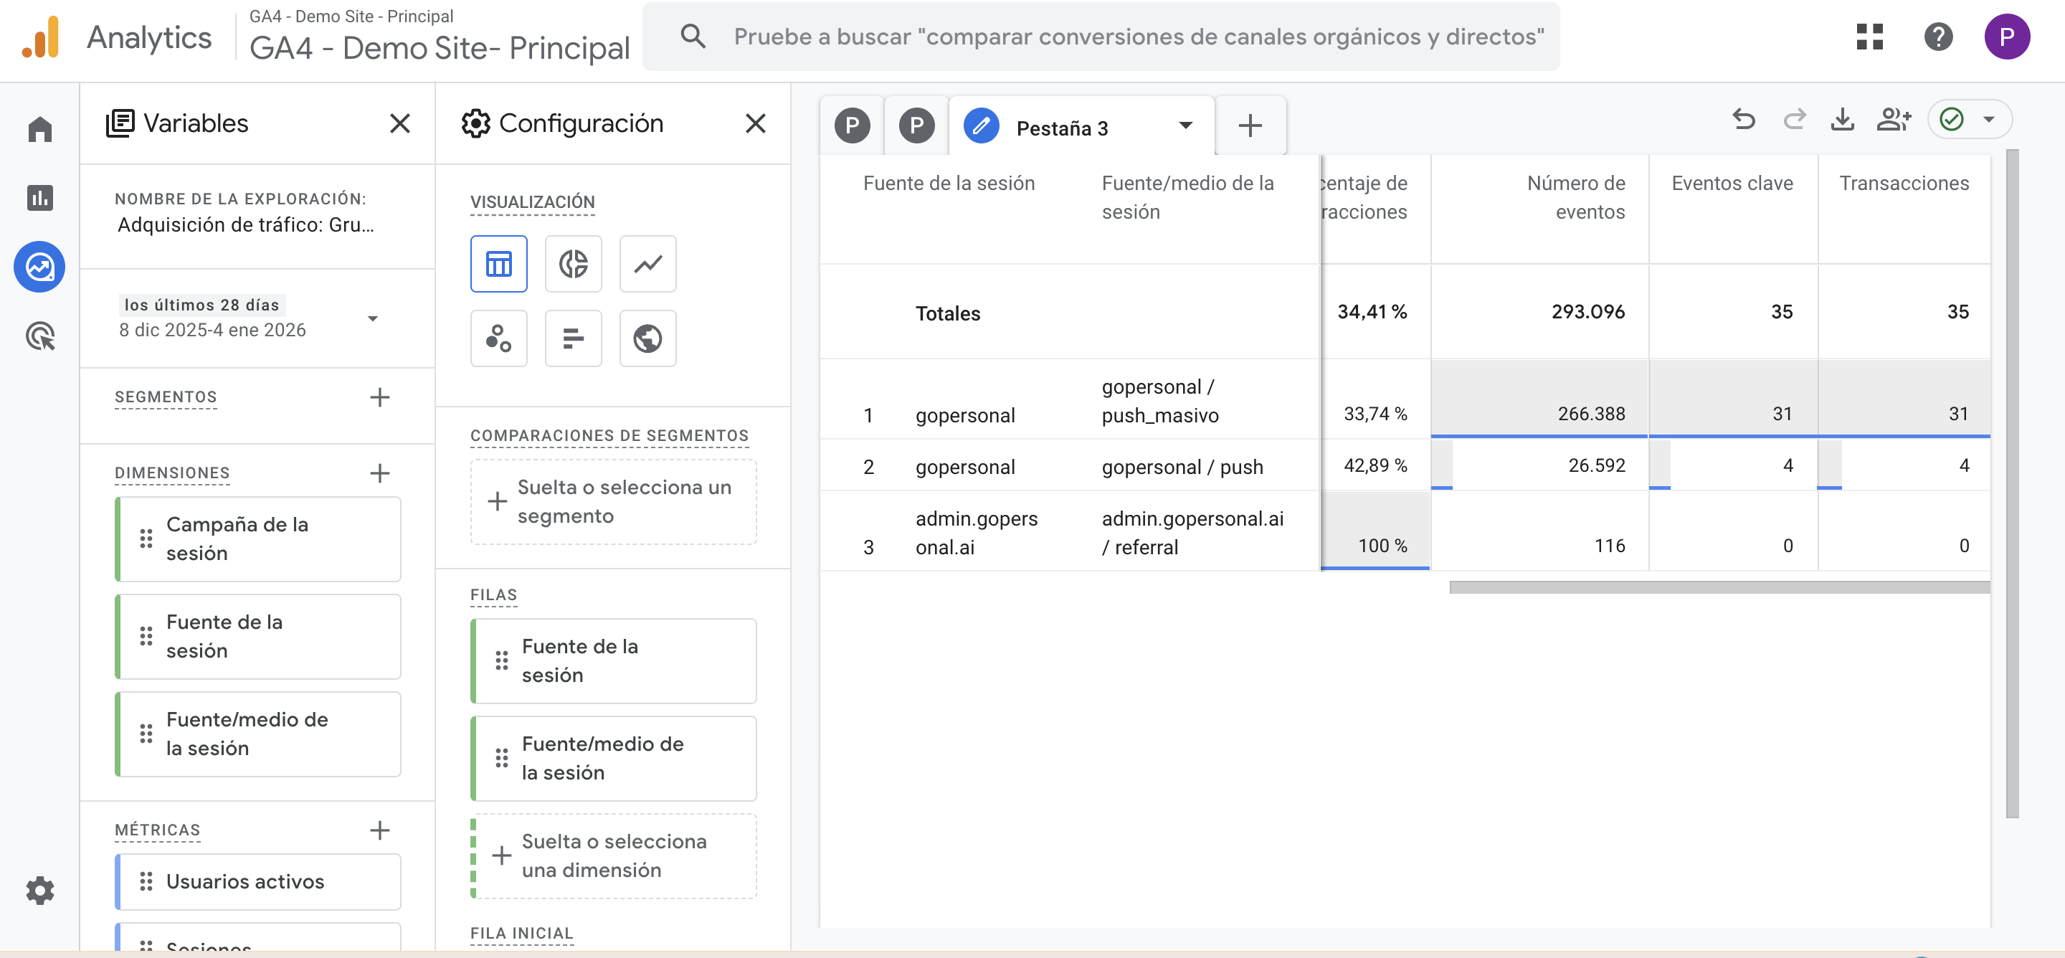Download the exploration data
Image resolution: width=2065 pixels, height=958 pixels.
[1842, 120]
